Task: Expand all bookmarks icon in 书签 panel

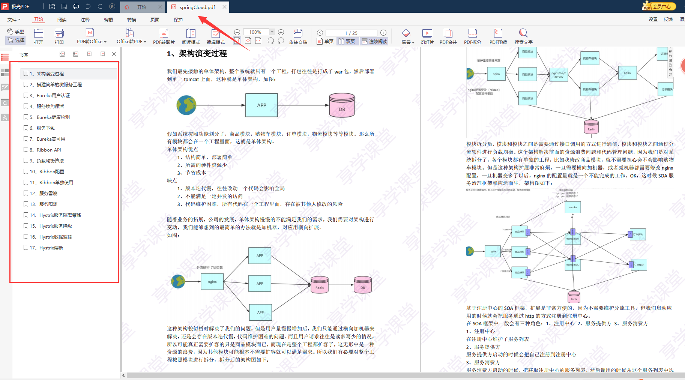Action: (62, 54)
